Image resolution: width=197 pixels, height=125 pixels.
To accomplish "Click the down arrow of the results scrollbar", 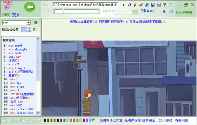I will pyautogui.click(x=38, y=113).
